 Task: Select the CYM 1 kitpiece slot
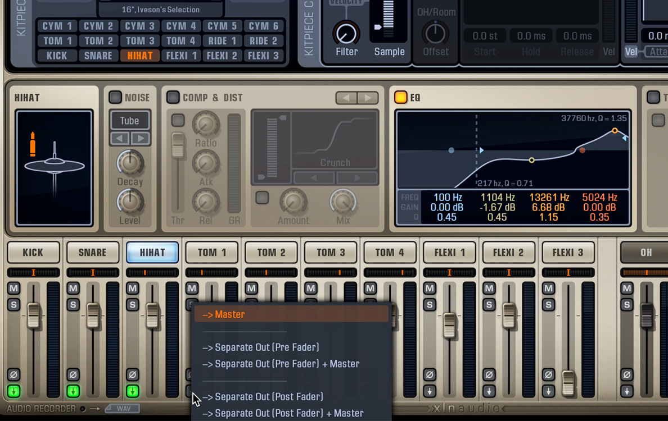pyautogui.click(x=57, y=26)
